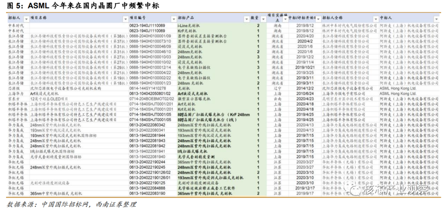Select project number cell 0613-194022081942
The width and height of the screenshot is (443, 209).
pyautogui.click(x=147, y=146)
